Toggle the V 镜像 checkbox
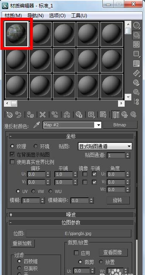 coord(85,182)
